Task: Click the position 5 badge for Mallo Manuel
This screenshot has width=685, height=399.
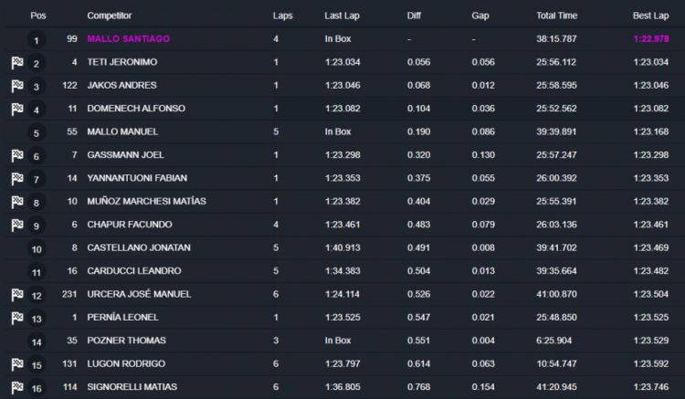Action: pos(37,132)
